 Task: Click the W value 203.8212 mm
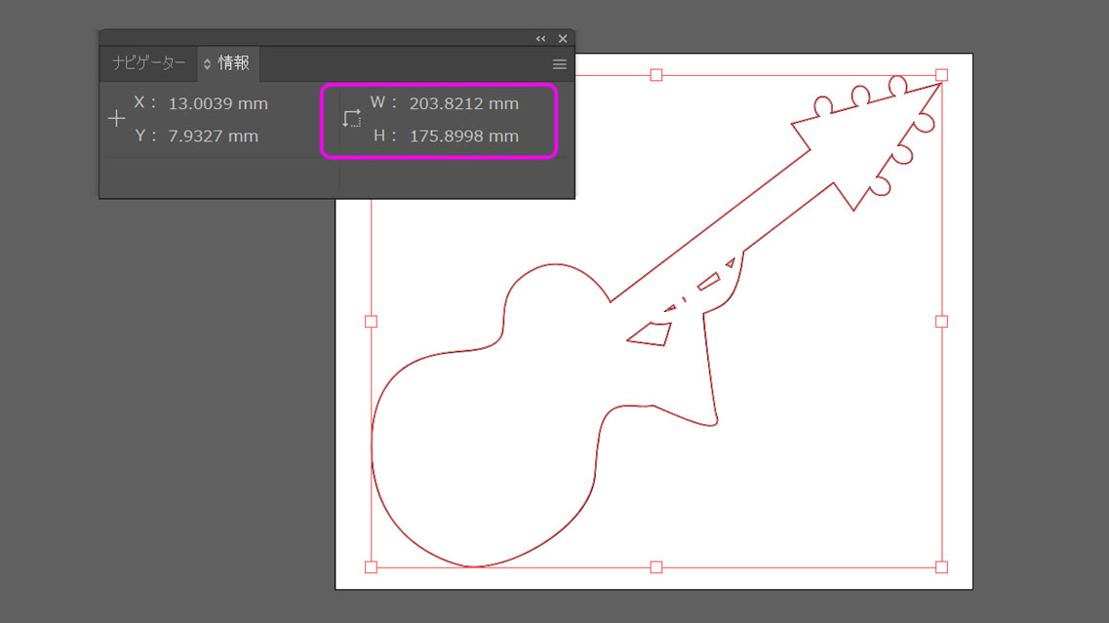pyautogui.click(x=463, y=103)
